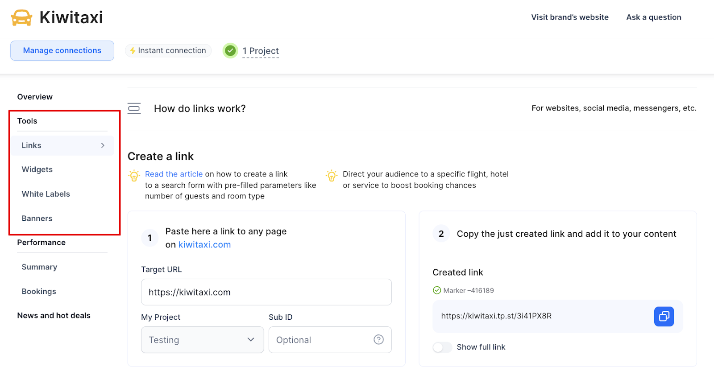Click the Sub ID Optional input field
Viewport: 714px width, 375px height.
click(330, 340)
